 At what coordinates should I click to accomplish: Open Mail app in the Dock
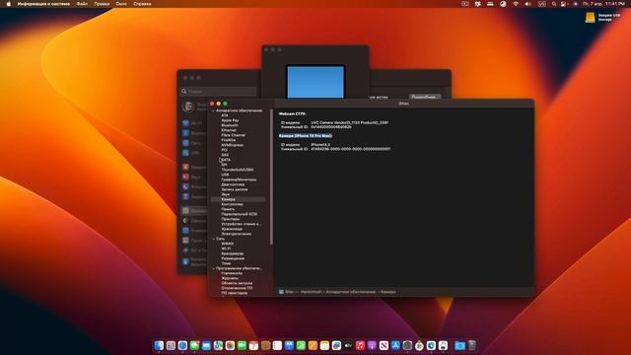click(x=206, y=345)
